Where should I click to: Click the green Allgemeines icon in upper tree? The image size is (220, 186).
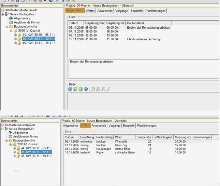(11, 18)
